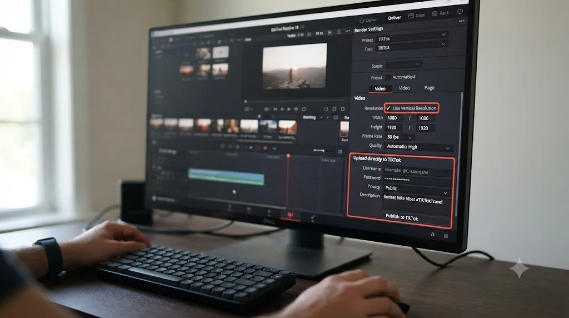
Task: Open the Toxit dropdown showing TIETOk
Action: (x=412, y=47)
